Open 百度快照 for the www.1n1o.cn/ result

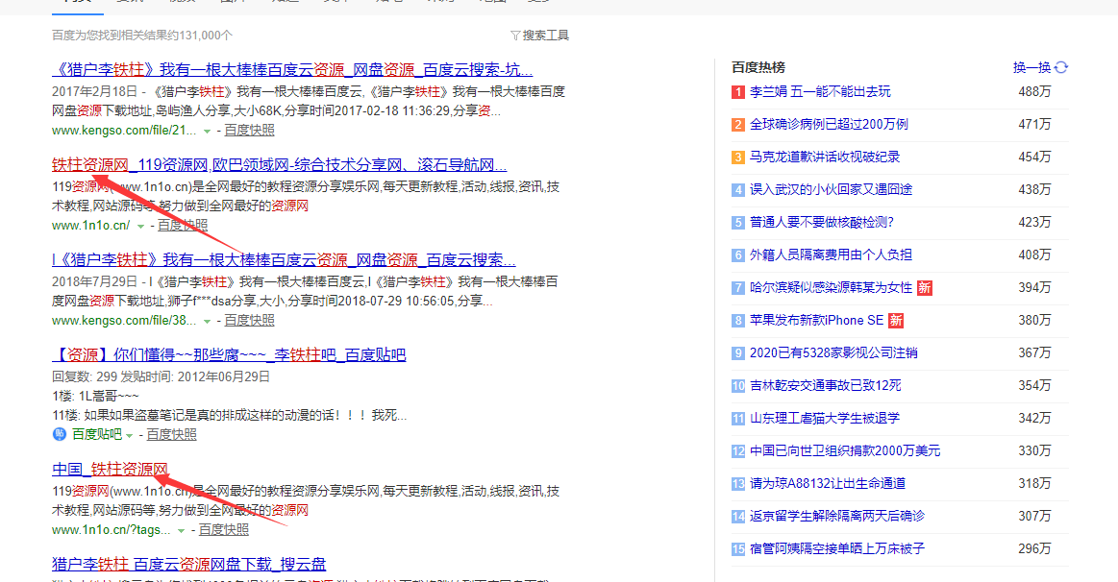[183, 225]
